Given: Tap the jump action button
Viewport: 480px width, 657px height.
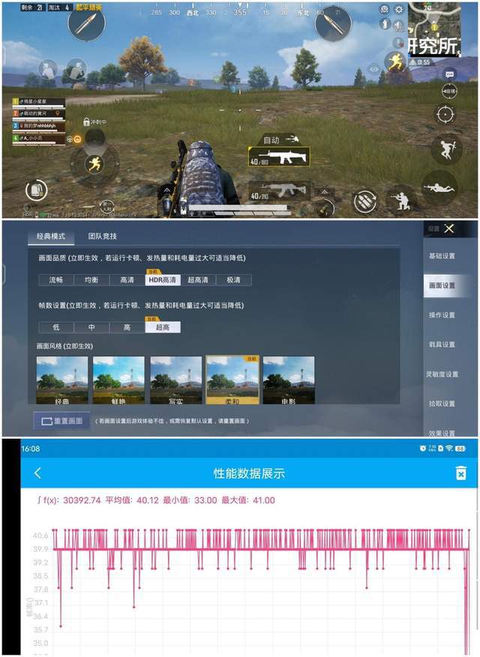Looking at the screenshot, I should coord(446,148).
